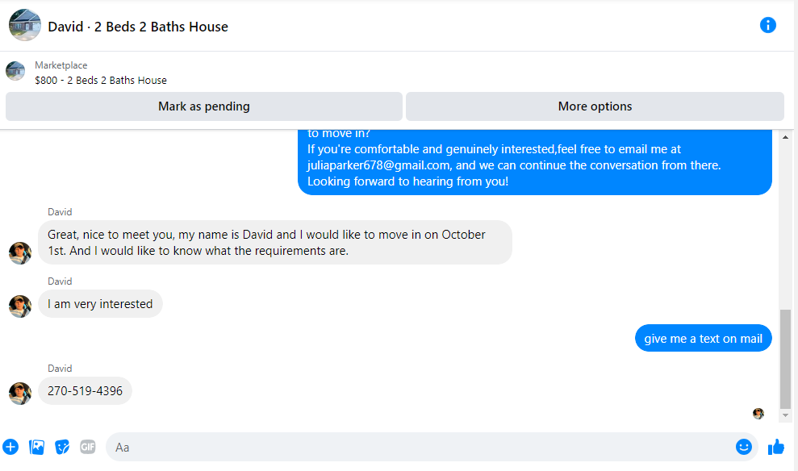Click the scroll down arrow of chat scrollbar
798x471 pixels.
tap(785, 415)
